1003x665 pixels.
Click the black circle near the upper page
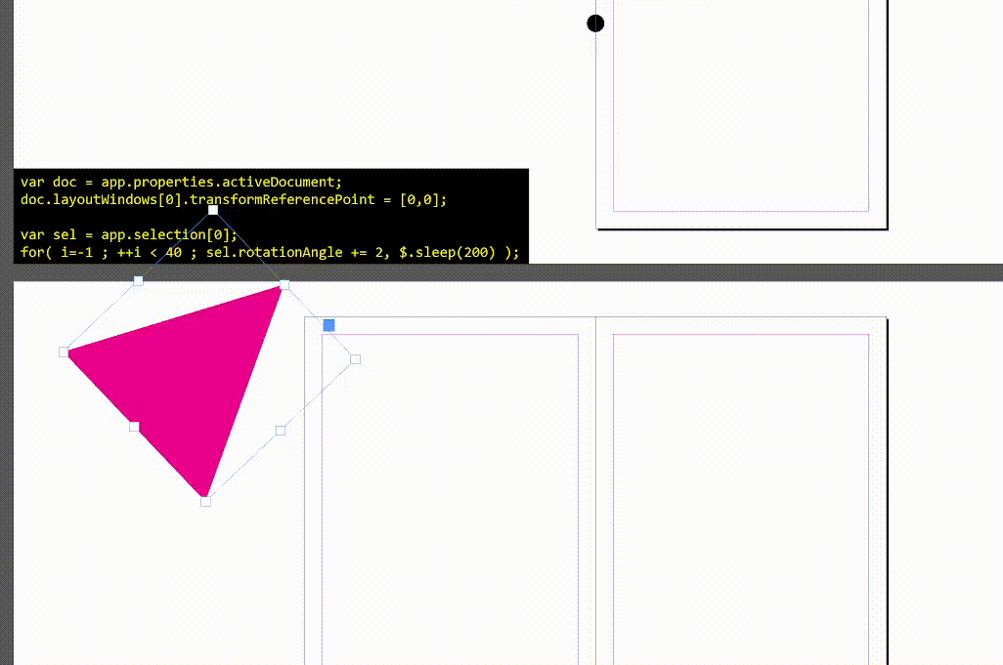[x=595, y=23]
